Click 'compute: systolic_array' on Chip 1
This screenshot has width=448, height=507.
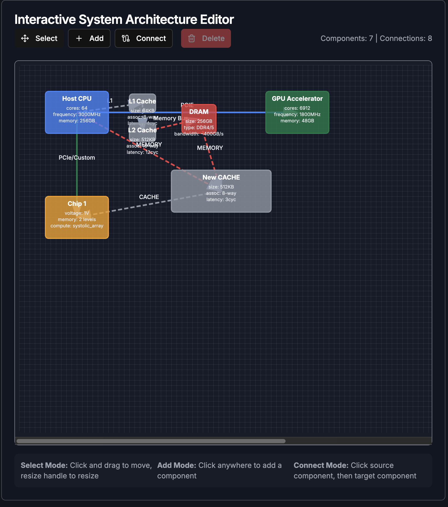77,226
